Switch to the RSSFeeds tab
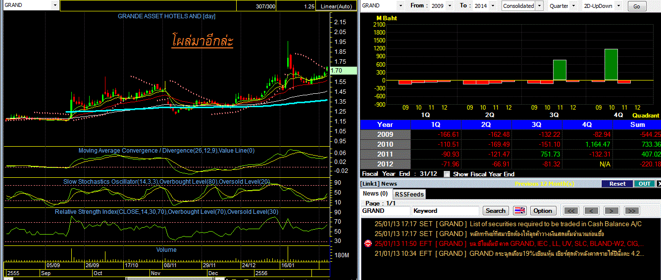This screenshot has height=280, width=661. click(409, 195)
